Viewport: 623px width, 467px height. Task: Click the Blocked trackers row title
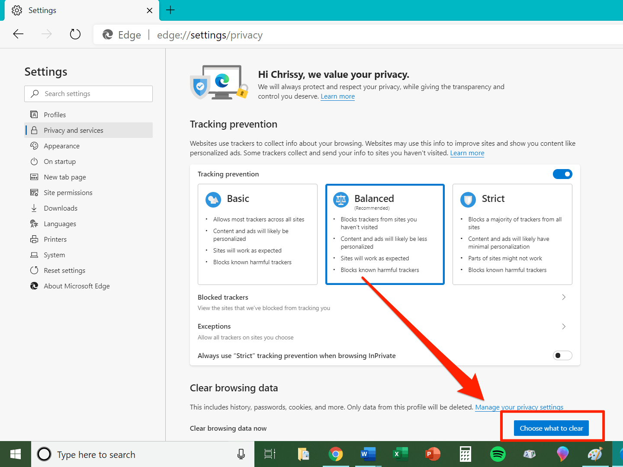223,297
